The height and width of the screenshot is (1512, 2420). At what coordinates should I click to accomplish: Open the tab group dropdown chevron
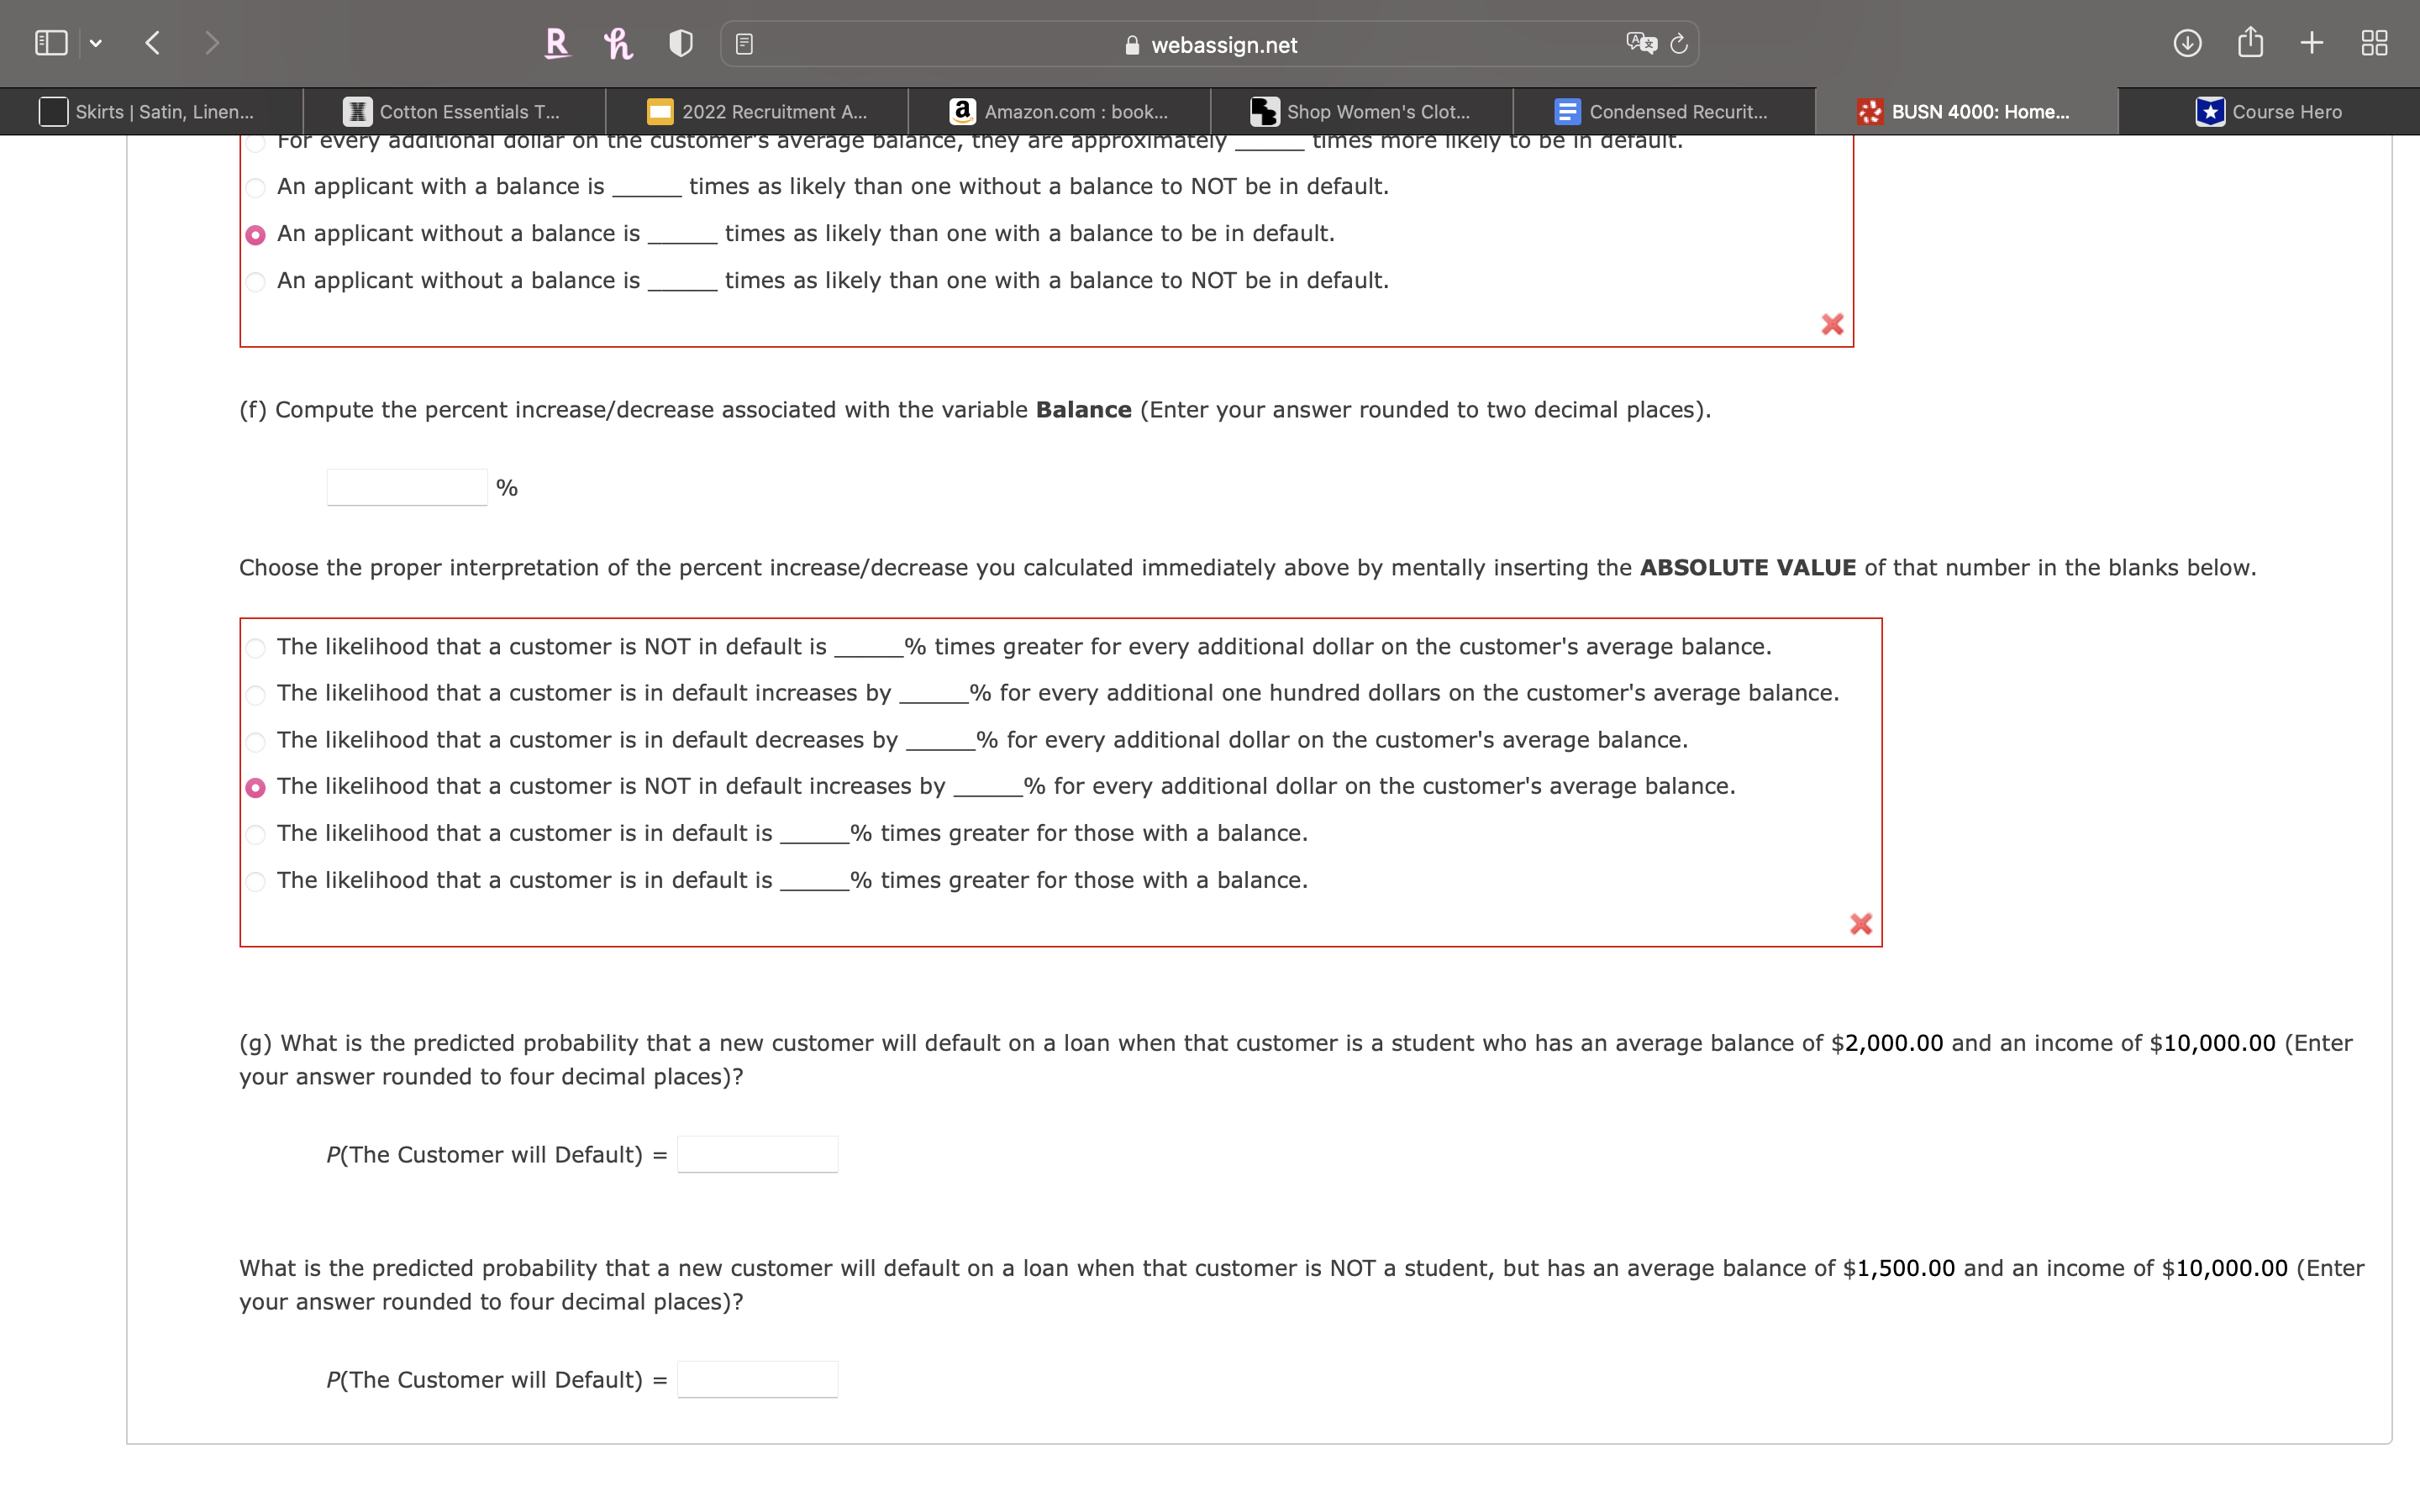pos(97,42)
